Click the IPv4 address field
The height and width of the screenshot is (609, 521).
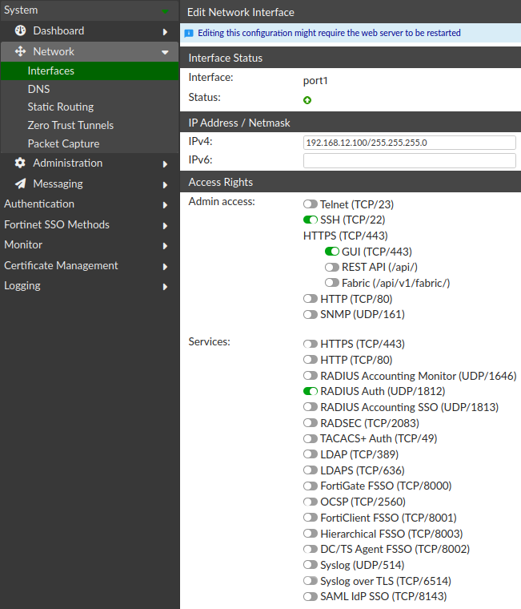[409, 143]
